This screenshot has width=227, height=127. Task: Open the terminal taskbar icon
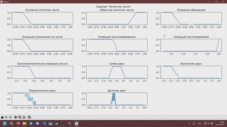(x=70, y=123)
